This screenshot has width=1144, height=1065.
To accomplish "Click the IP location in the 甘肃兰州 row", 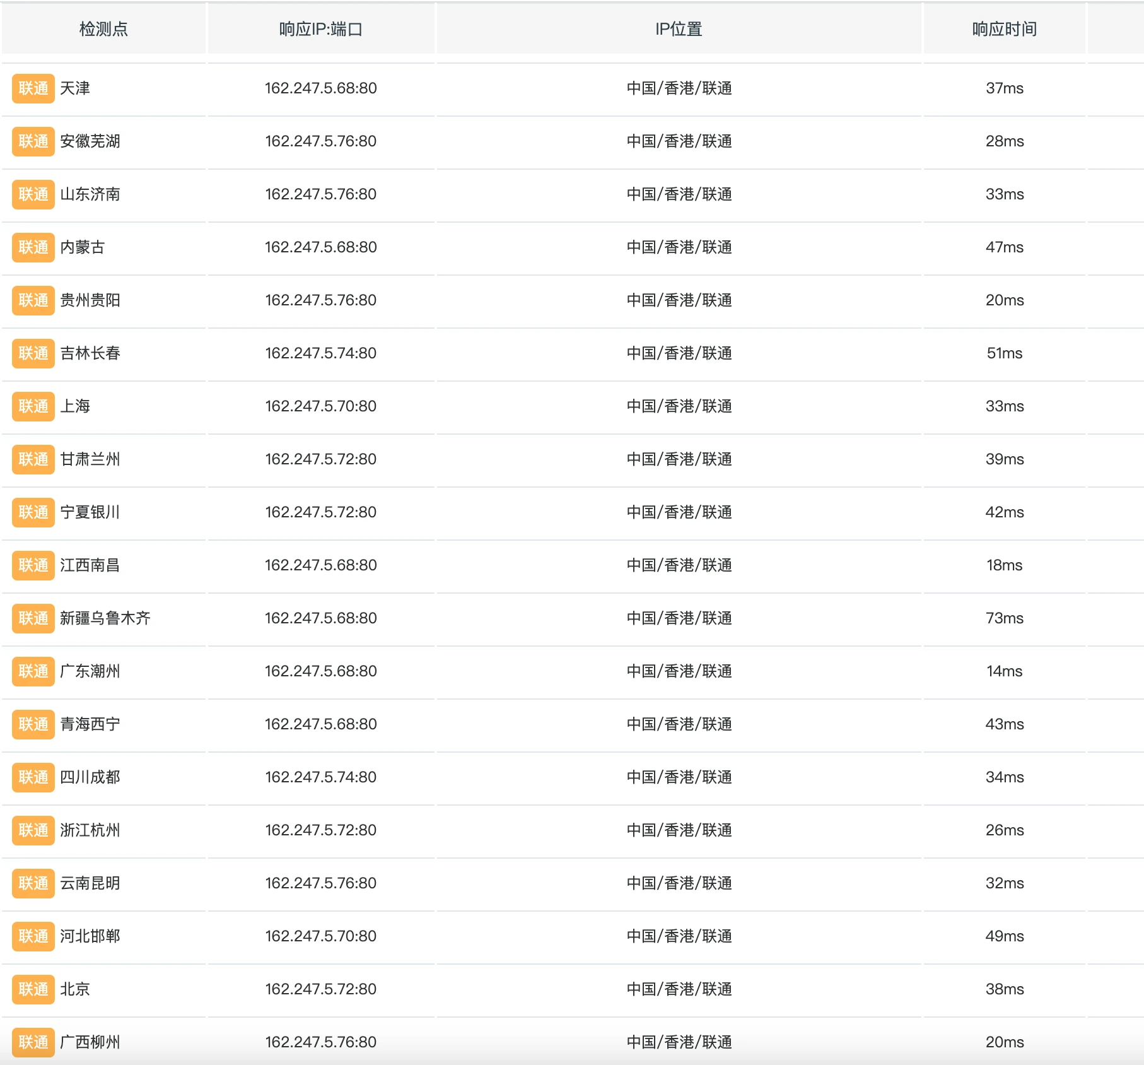I will [679, 459].
